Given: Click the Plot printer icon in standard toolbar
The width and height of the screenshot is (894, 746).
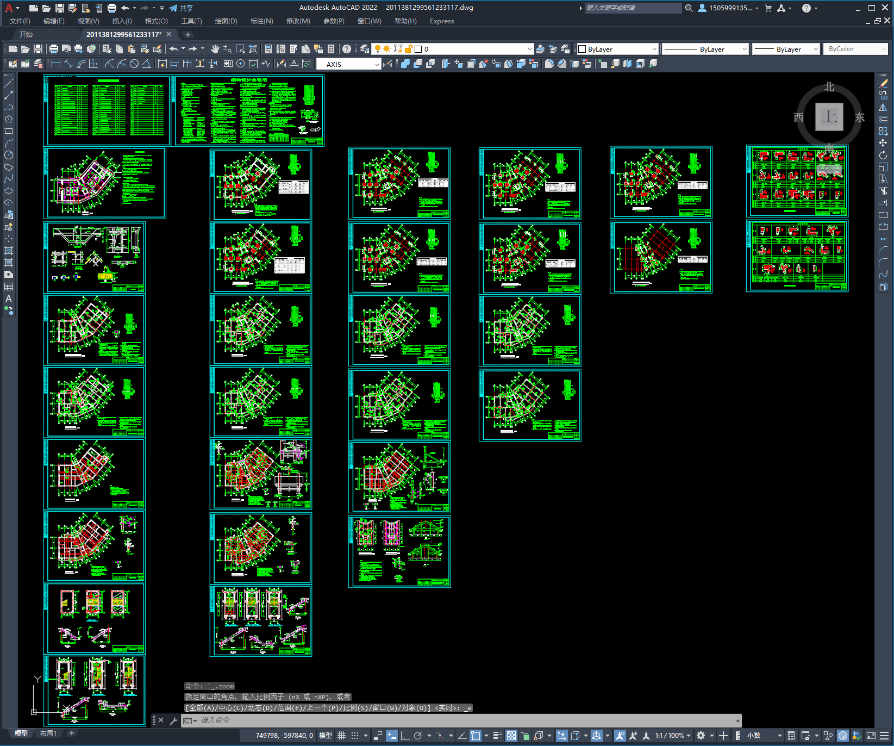Looking at the screenshot, I should 53,49.
